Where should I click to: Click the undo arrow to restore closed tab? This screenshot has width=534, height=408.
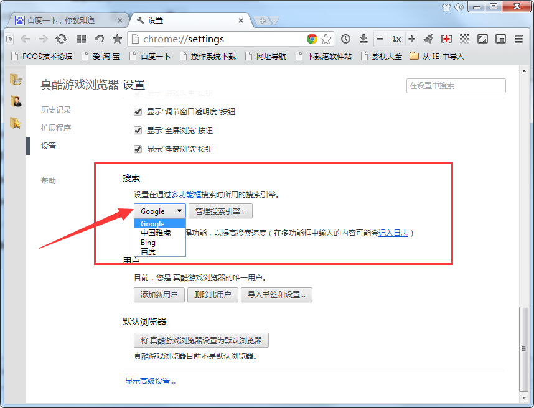click(x=98, y=39)
